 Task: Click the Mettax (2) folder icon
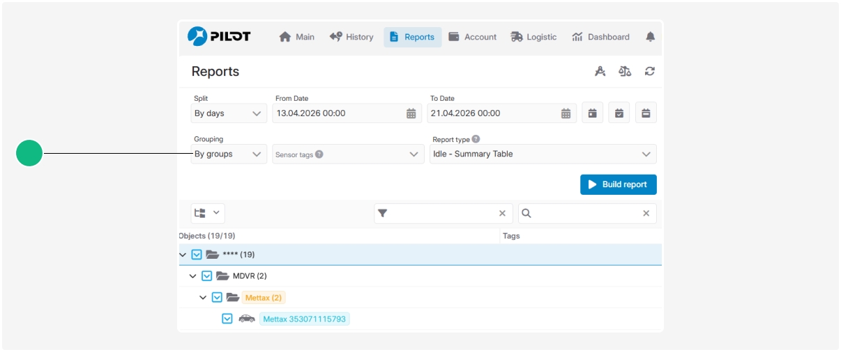click(233, 298)
